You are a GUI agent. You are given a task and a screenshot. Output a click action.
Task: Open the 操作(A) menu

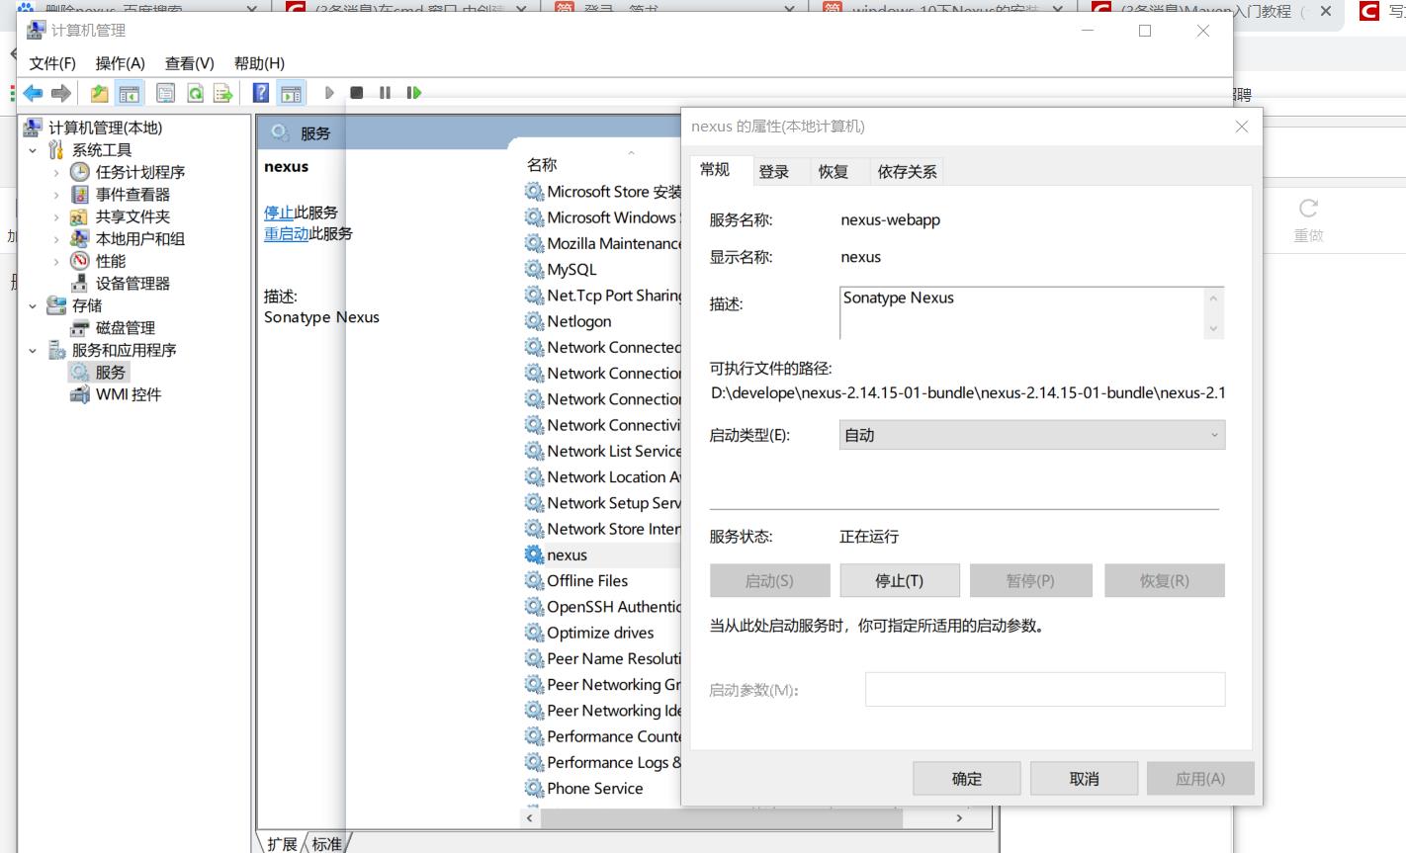click(x=121, y=63)
